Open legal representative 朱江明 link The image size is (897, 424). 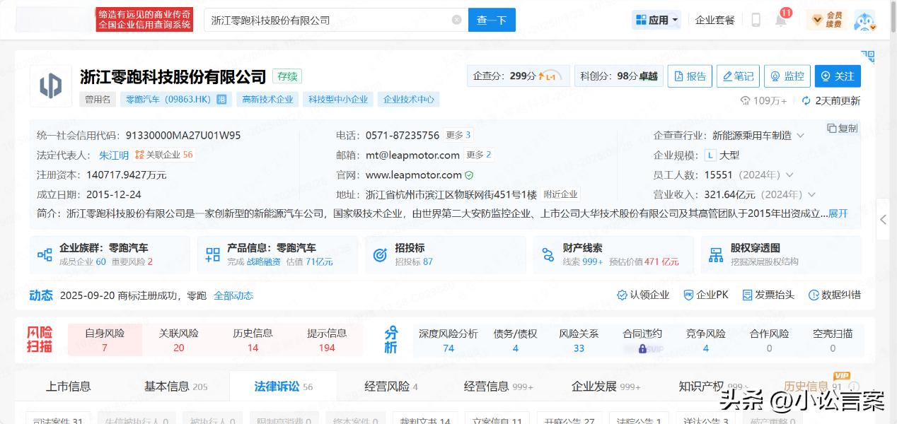pyautogui.click(x=113, y=155)
